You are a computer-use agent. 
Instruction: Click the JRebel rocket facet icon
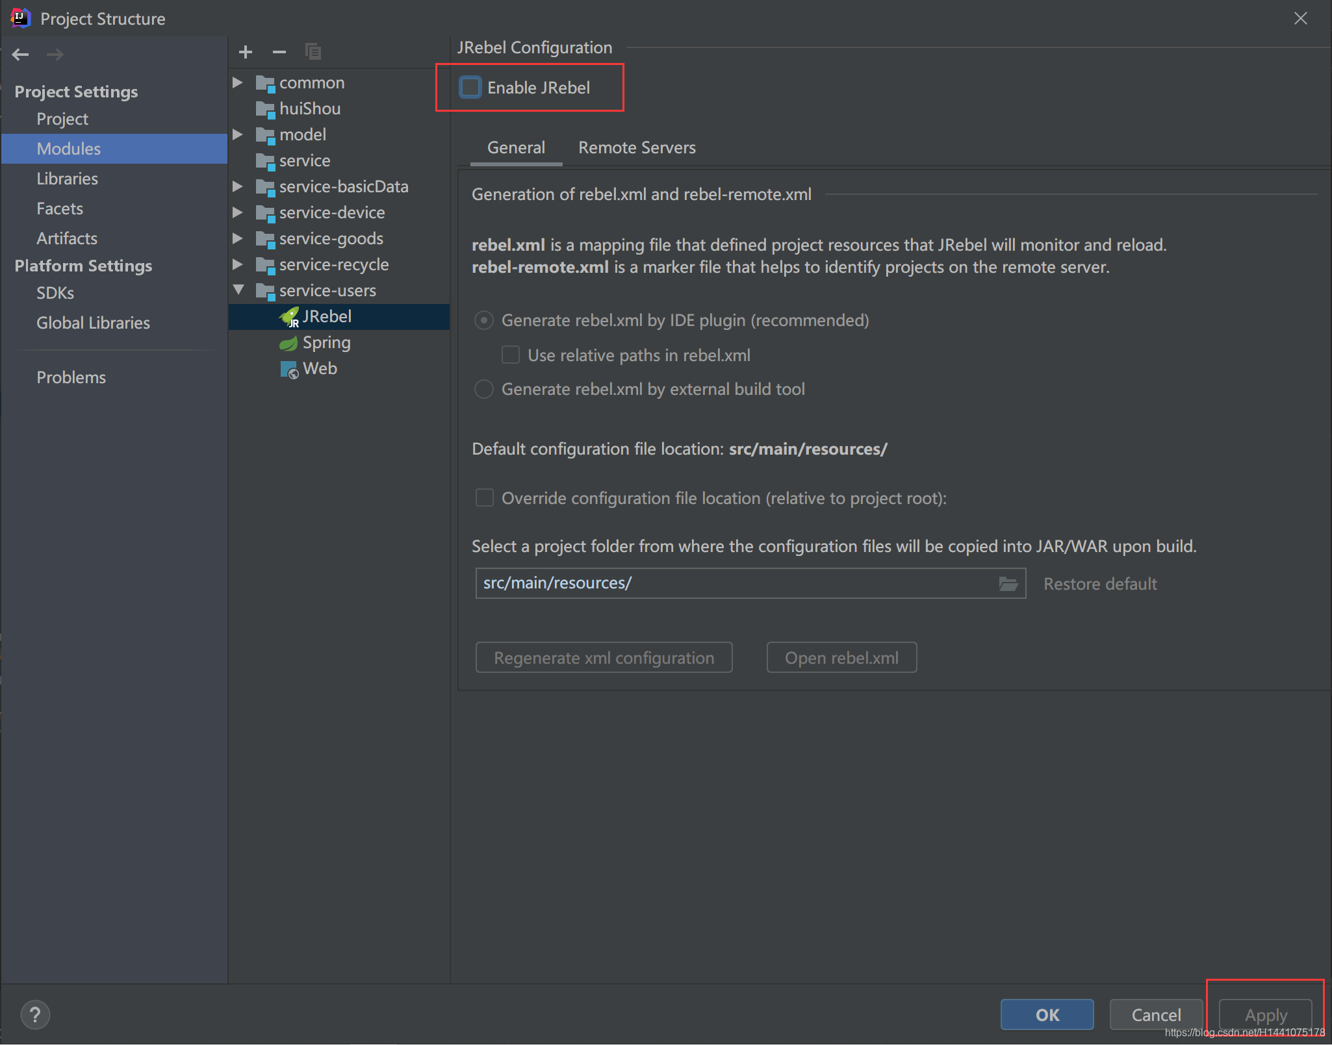click(x=289, y=317)
